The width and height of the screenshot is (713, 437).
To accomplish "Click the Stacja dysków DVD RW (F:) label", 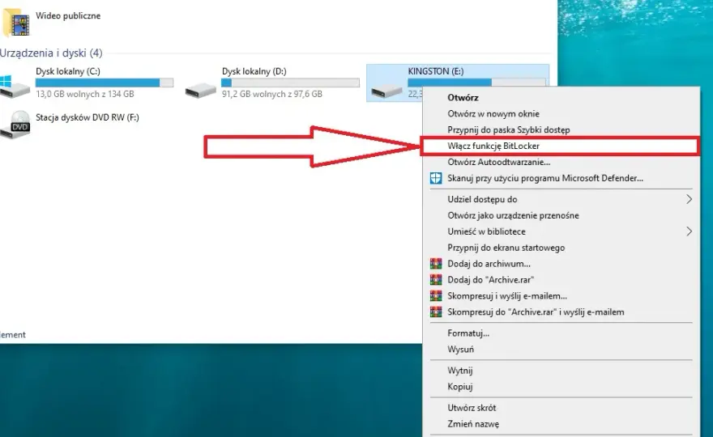I will click(88, 117).
